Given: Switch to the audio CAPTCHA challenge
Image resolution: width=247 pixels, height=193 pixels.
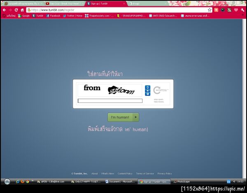Looking at the screenshot, I should [x=148, y=91].
